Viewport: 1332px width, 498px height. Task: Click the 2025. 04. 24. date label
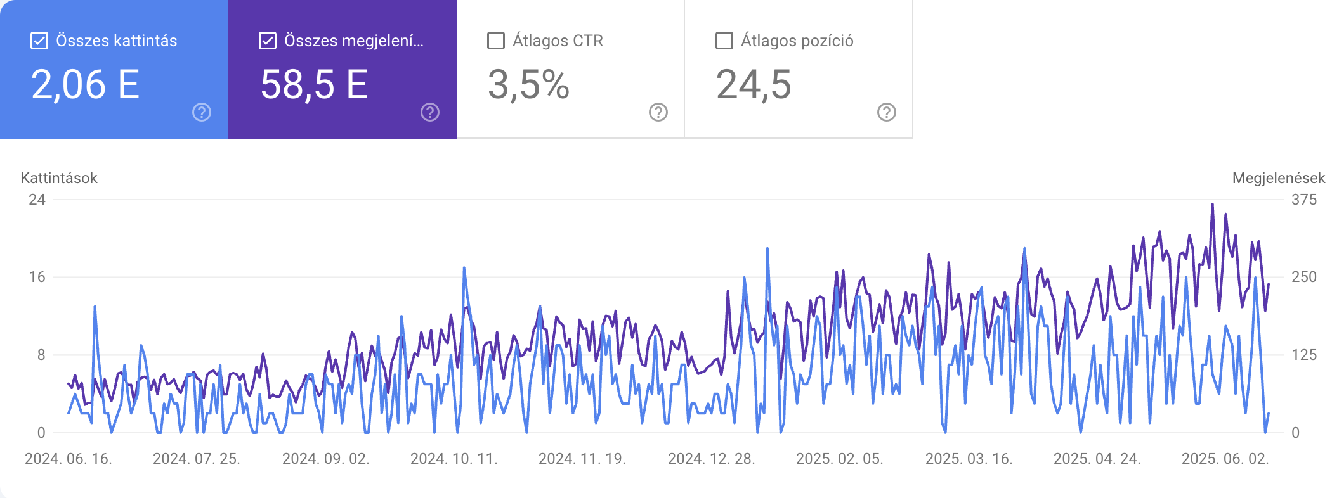pos(1097,459)
